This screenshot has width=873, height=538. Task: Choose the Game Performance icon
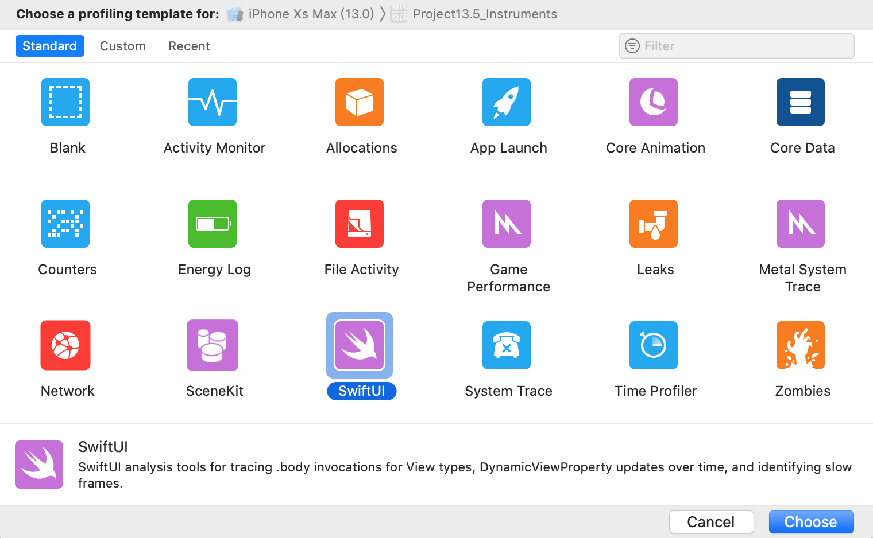[507, 224]
